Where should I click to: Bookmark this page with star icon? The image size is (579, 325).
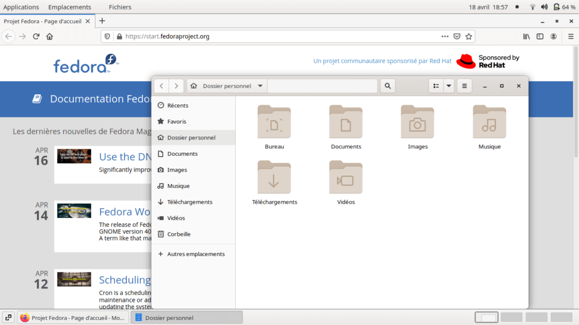pos(469,37)
